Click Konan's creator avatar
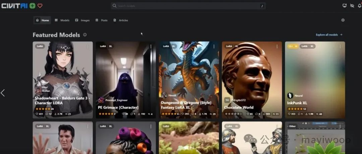362x154 pixels. tap(38, 91)
